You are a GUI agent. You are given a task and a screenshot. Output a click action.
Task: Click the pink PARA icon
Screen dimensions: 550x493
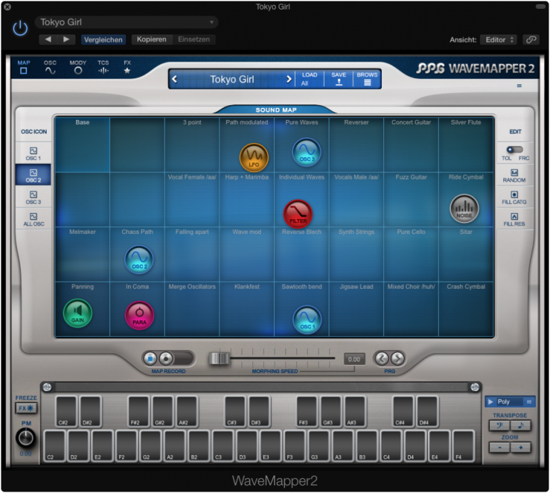click(139, 315)
